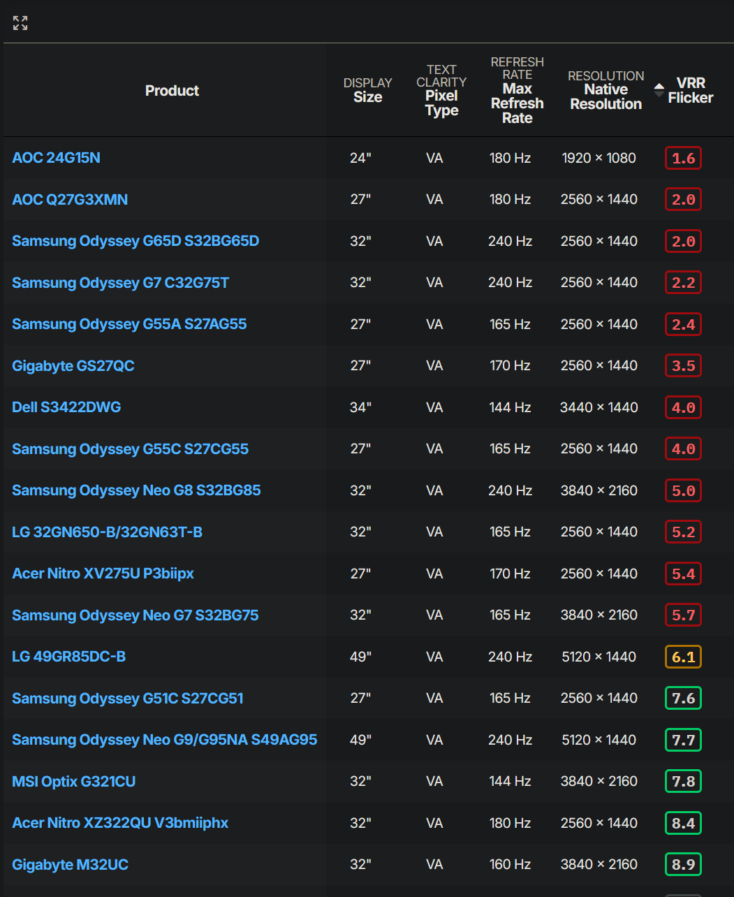This screenshot has height=897, width=734.
Task: Open Samsung Odyssey Neo G7 S32BG75 link
Action: tap(135, 615)
